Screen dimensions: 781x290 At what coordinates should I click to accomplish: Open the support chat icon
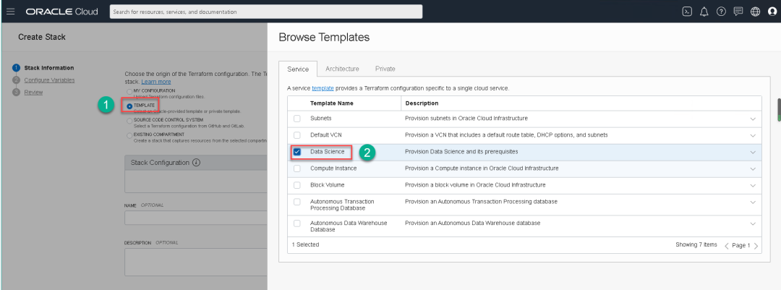738,12
